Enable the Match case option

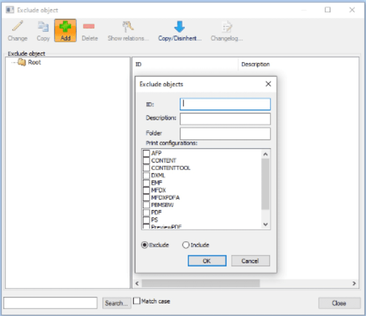[136, 300]
